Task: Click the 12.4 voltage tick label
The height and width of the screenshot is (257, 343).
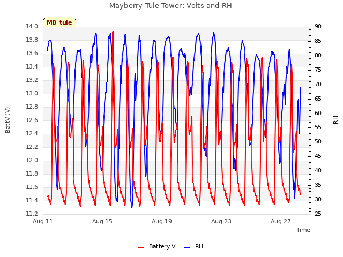Action: point(32,133)
